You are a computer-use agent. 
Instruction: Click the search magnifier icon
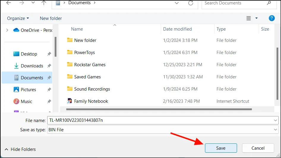click(x=269, y=3)
